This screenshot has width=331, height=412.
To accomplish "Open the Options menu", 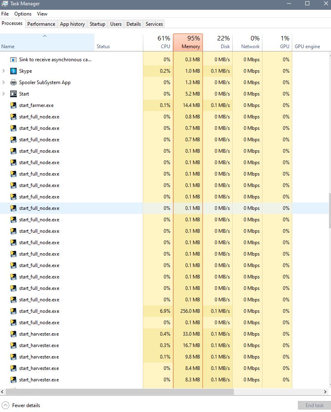I will [23, 14].
